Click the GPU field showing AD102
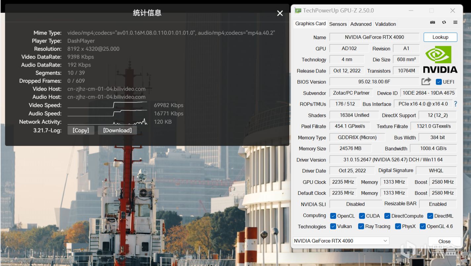 (x=349, y=48)
